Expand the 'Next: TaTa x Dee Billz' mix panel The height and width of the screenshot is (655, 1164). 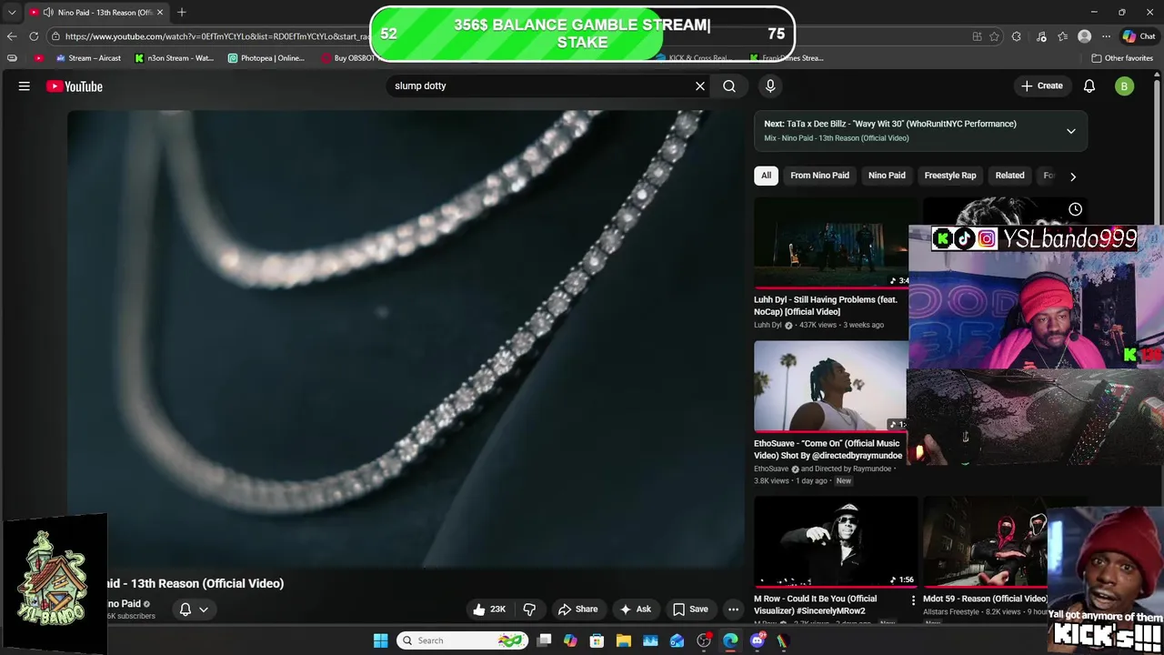click(1071, 131)
